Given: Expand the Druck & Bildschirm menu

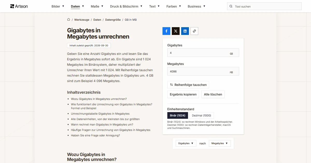Looking at the screenshot, I should pyautogui.click(x=126, y=6).
